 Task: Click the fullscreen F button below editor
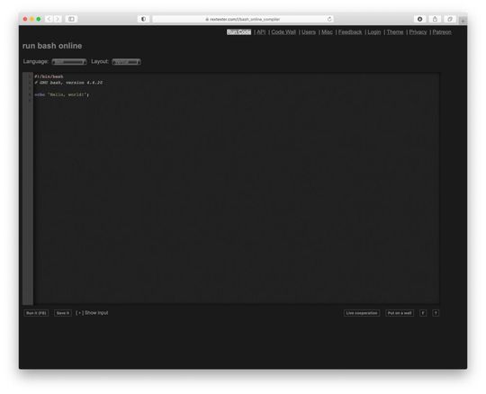(423, 313)
